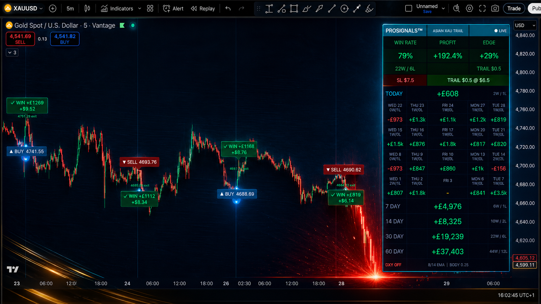The height and width of the screenshot is (304, 541).
Task: Open the USD currency dropdown
Action: coord(525,26)
